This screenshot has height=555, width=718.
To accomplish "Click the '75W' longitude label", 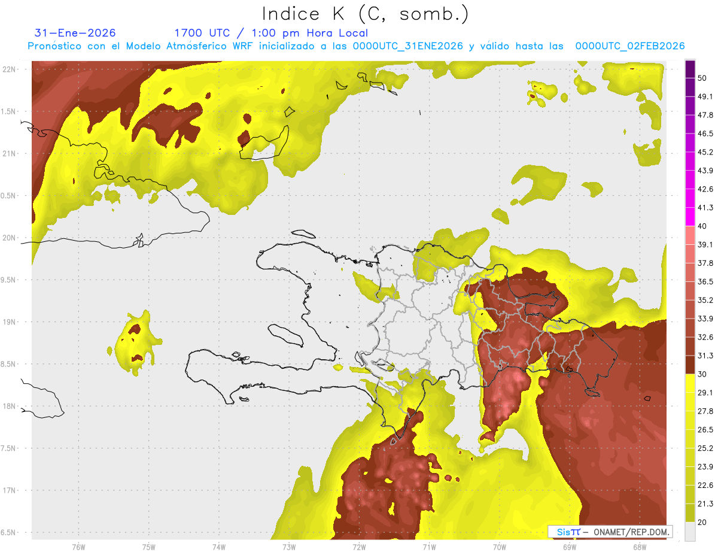I will pyautogui.click(x=149, y=547).
